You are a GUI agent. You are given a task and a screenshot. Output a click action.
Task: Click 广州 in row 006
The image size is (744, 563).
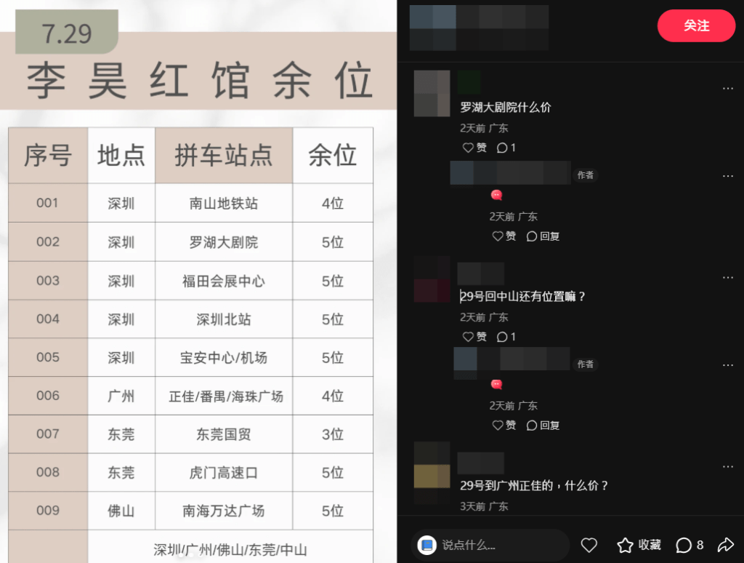click(121, 396)
